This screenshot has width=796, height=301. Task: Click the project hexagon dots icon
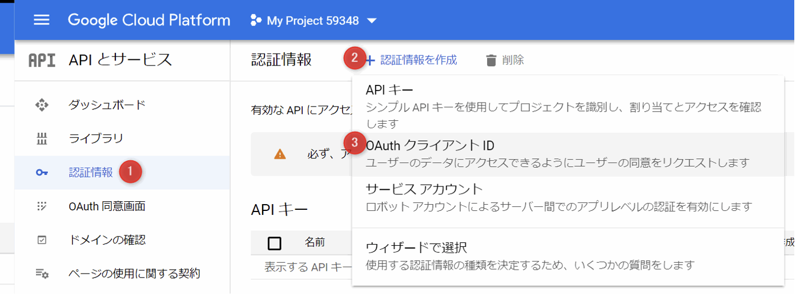tap(256, 21)
